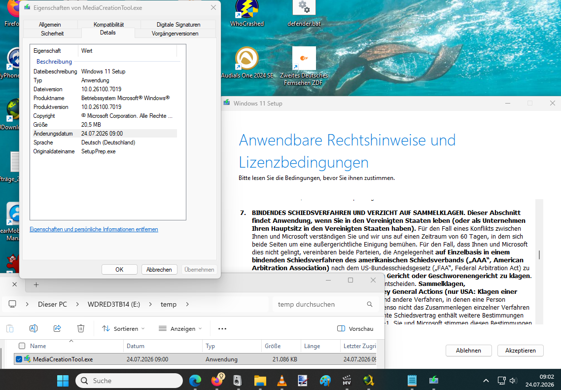Click WDRED3TB14 (E:) in the address bar
This screenshot has height=390, width=561.
pos(114,304)
